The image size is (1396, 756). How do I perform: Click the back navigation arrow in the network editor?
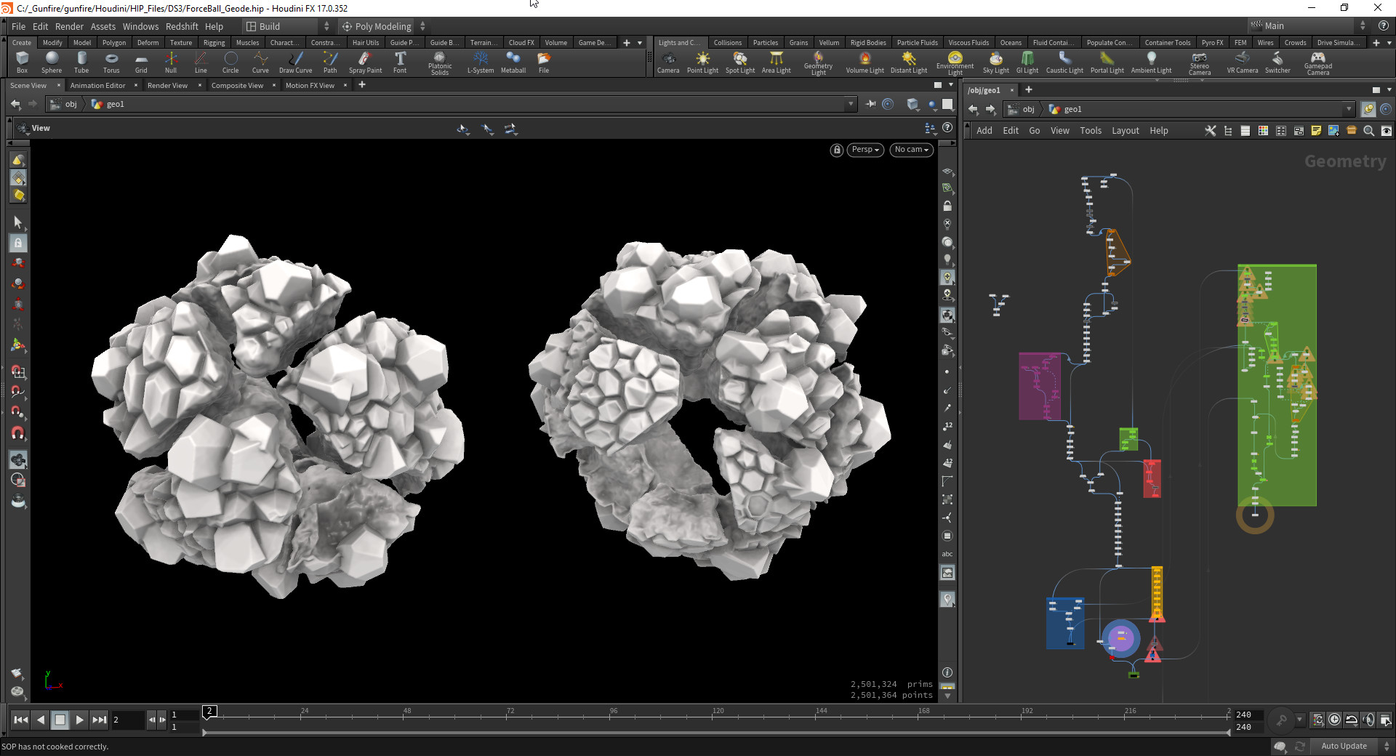[974, 109]
